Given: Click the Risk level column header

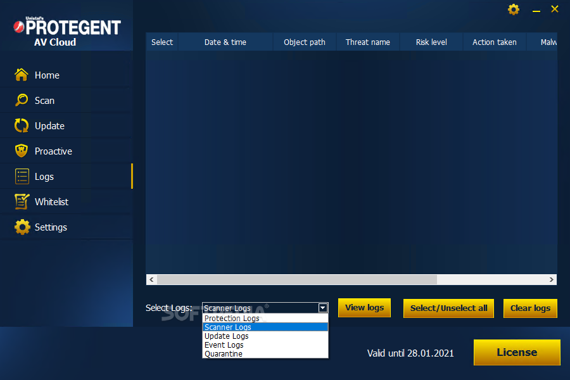Looking at the screenshot, I should point(431,42).
